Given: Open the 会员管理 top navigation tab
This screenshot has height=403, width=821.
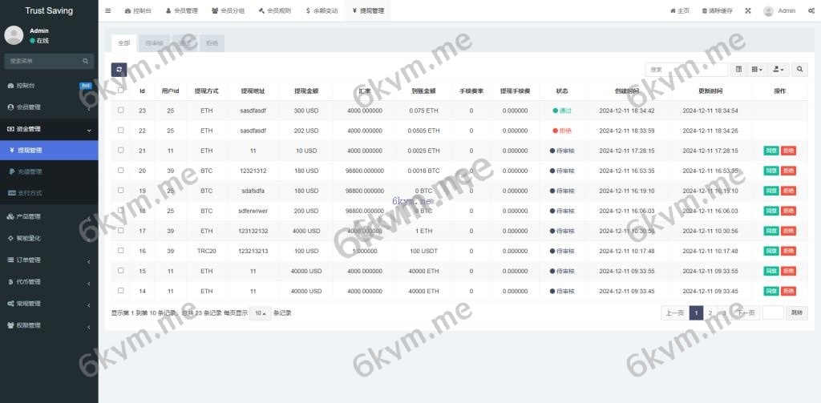Looking at the screenshot, I should [182, 10].
